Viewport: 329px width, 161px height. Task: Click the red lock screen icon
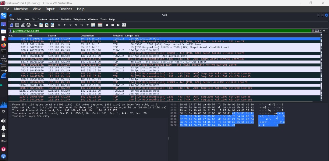click(x=3, y=149)
